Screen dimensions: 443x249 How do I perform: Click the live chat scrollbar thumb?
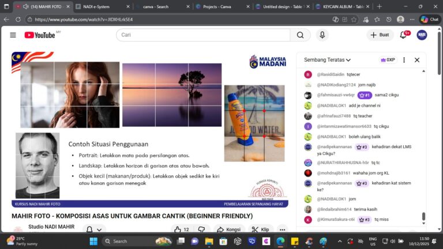point(423,217)
